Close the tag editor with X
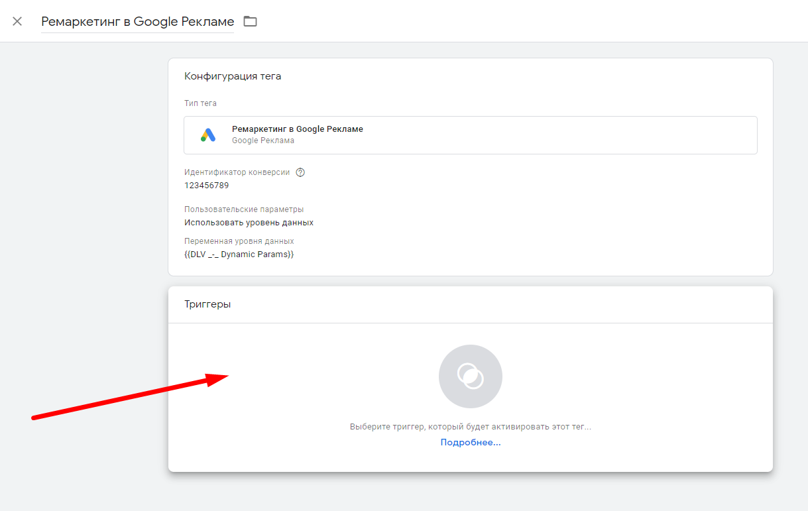Viewport: 808px width, 511px height. click(17, 21)
